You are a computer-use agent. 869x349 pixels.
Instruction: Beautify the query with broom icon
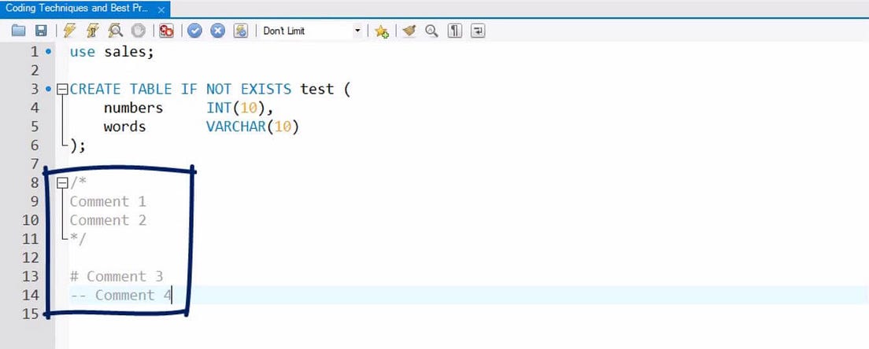tap(409, 31)
